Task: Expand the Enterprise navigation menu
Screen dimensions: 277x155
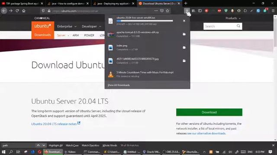Action: [x=67, y=26]
